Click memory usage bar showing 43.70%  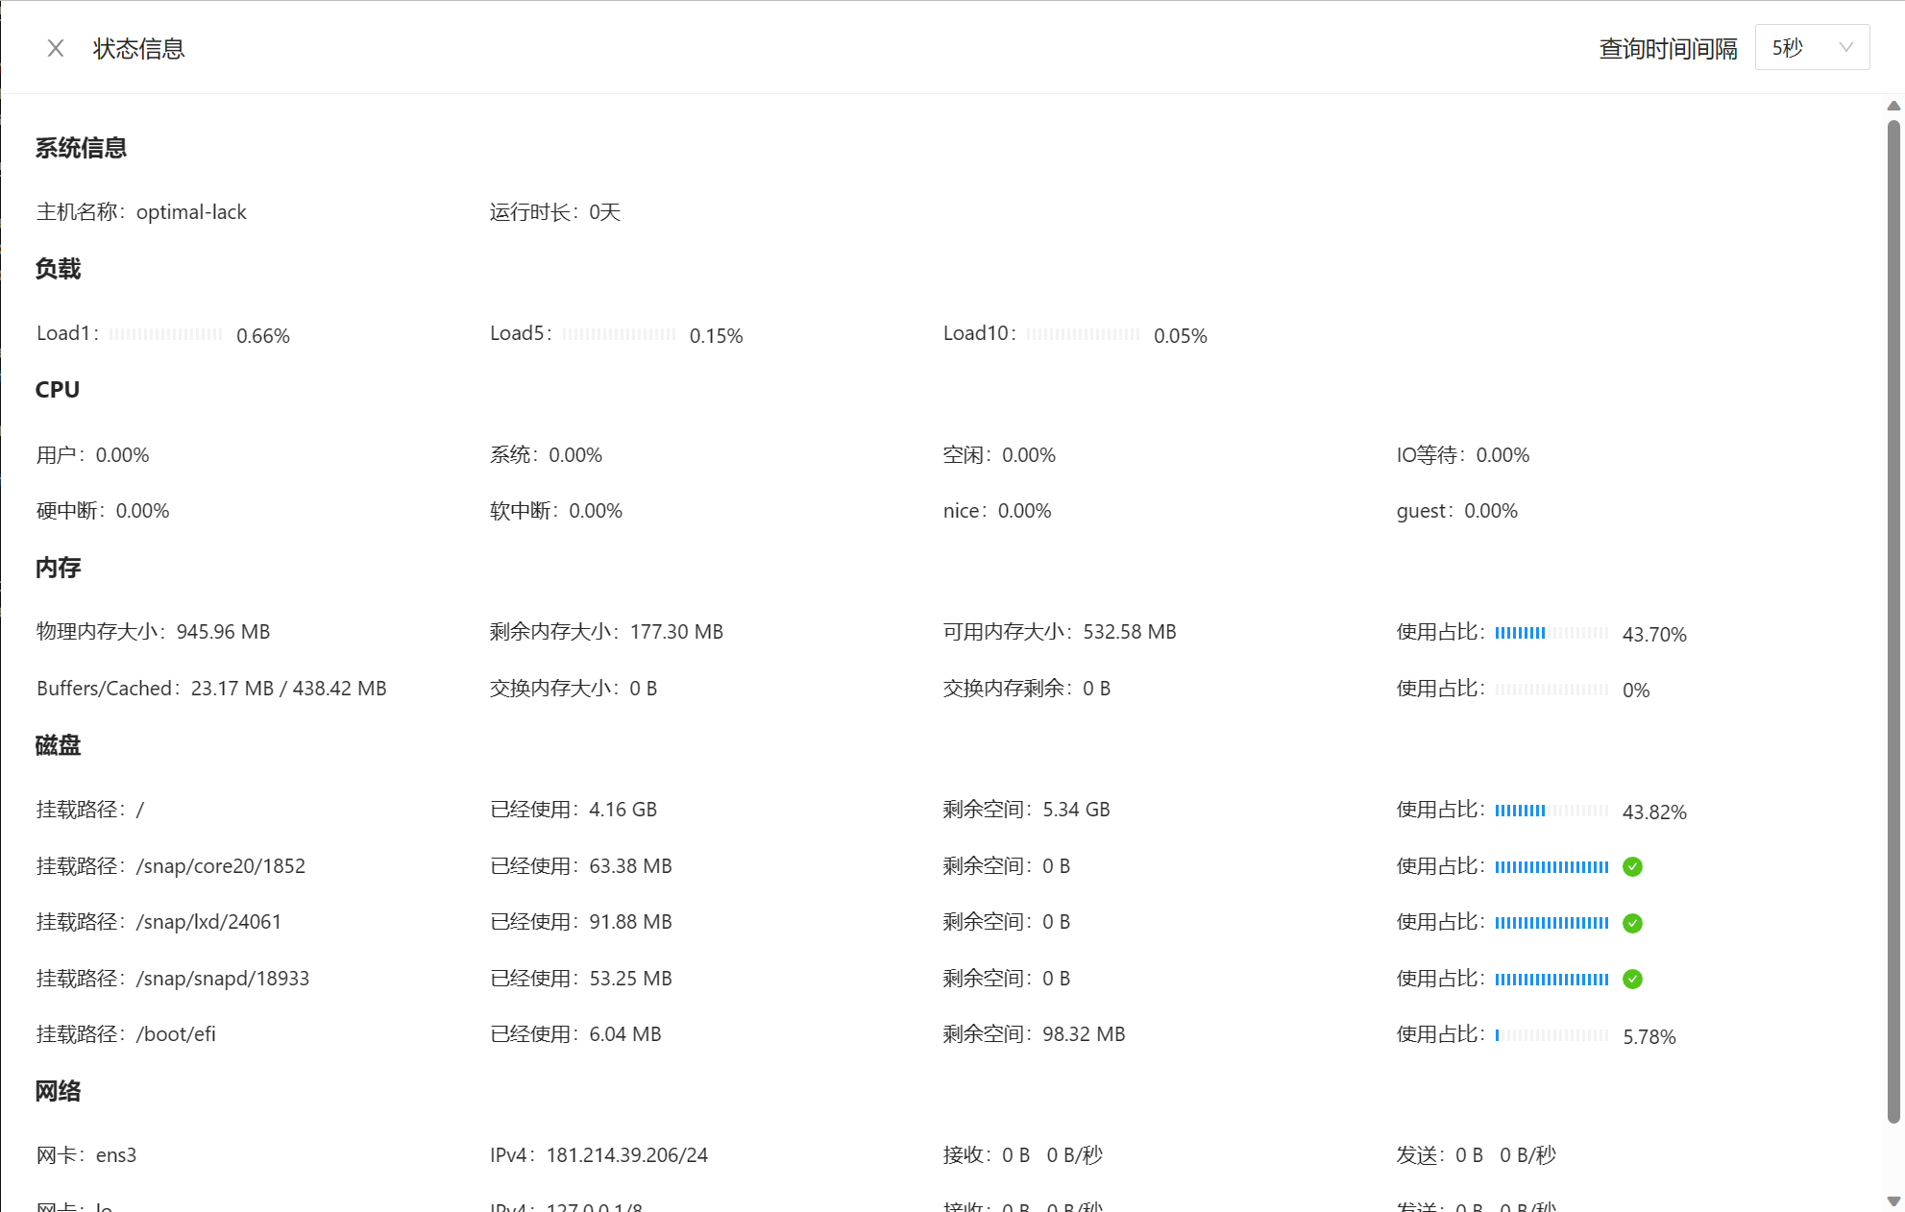[x=1551, y=633]
